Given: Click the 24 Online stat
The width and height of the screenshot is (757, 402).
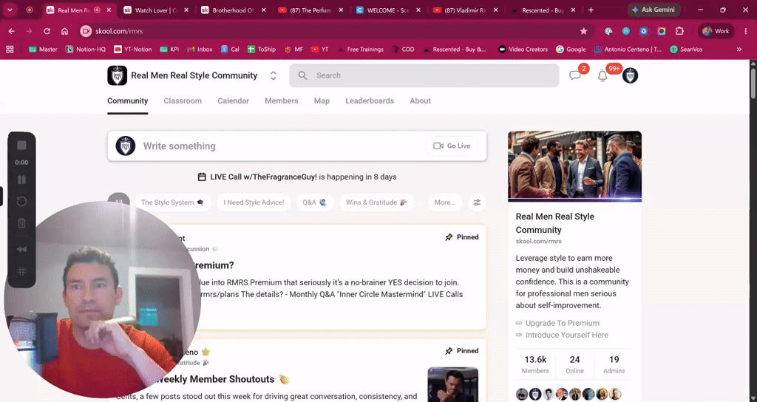Looking at the screenshot, I should [574, 364].
